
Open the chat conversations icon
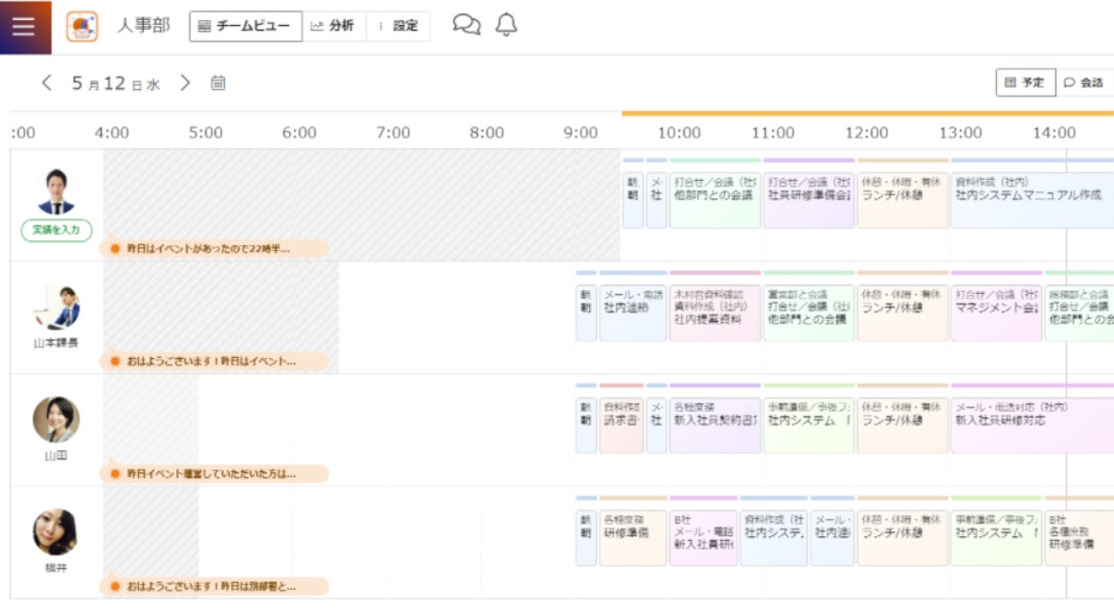coord(466,26)
